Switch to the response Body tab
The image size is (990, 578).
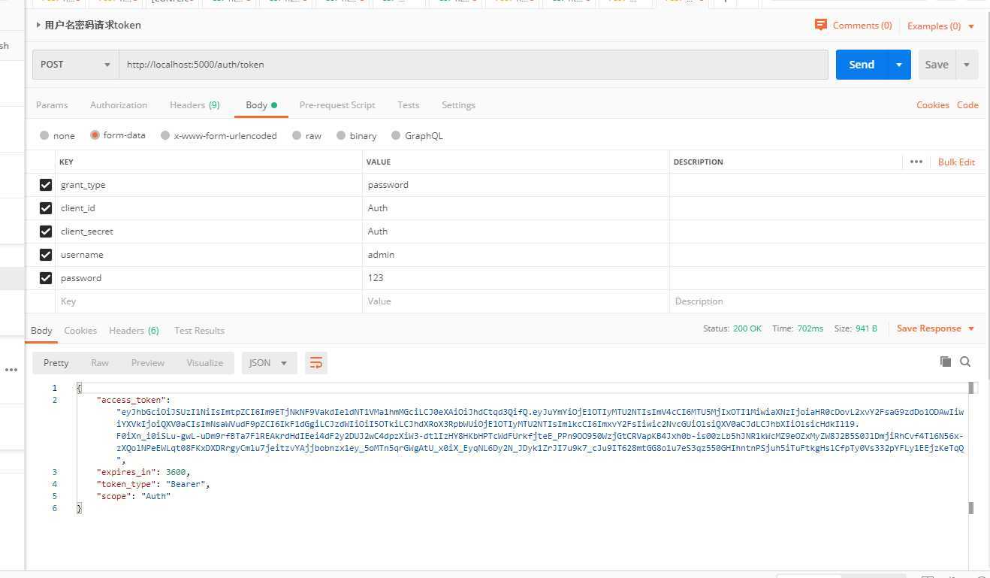pyautogui.click(x=41, y=331)
